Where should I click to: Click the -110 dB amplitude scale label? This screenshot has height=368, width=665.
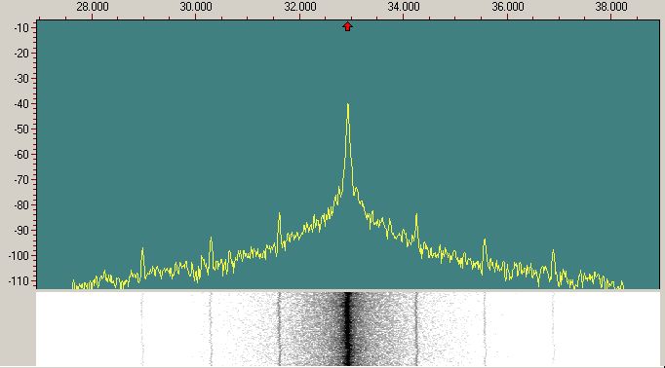[x=19, y=280]
